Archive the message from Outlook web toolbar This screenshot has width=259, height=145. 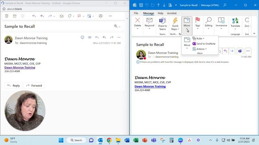[x=15, y=16]
